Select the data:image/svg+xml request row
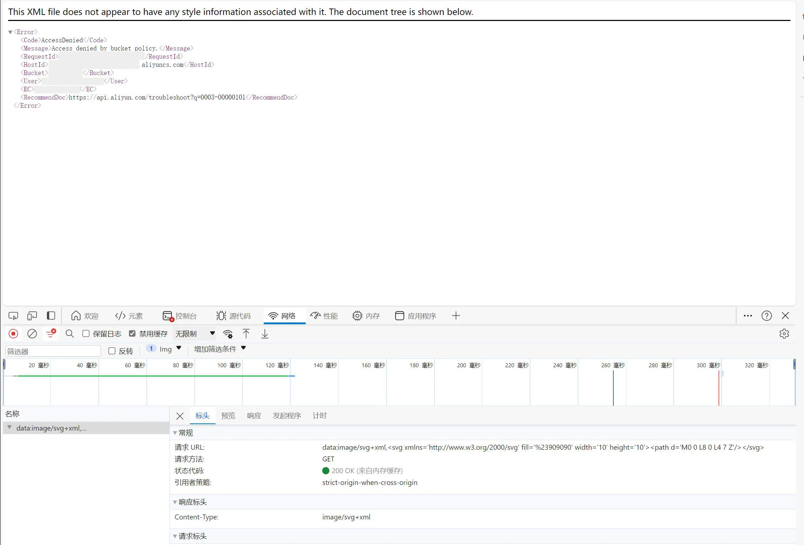Image resolution: width=804 pixels, height=545 pixels. click(86, 428)
